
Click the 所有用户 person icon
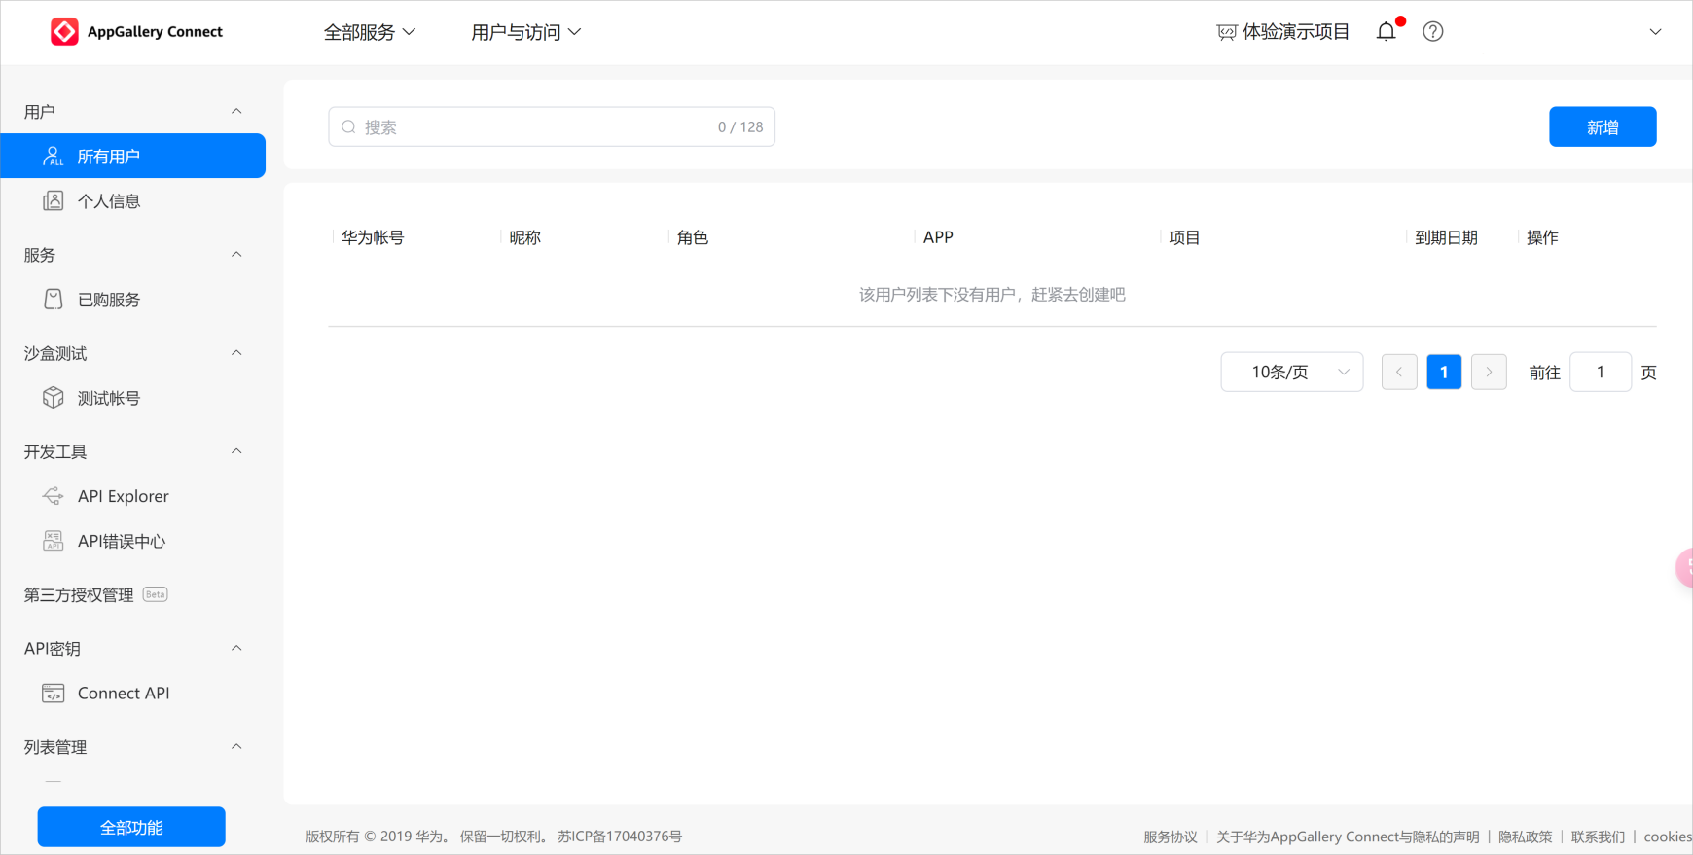[x=54, y=156]
